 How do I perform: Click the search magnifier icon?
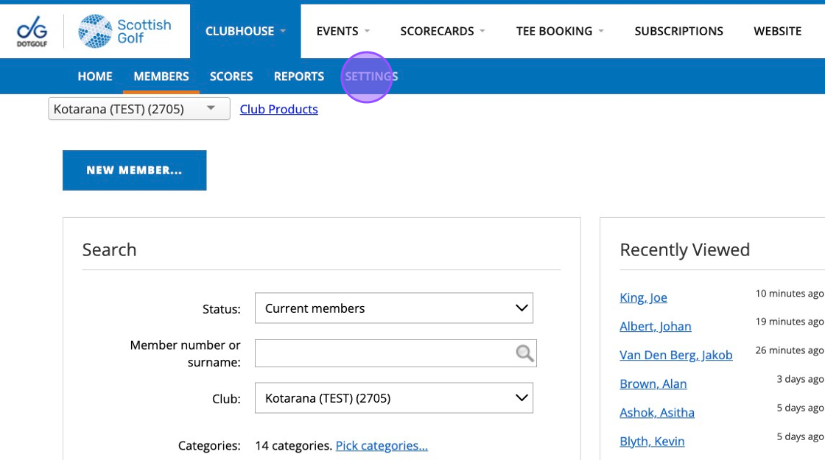click(x=524, y=353)
